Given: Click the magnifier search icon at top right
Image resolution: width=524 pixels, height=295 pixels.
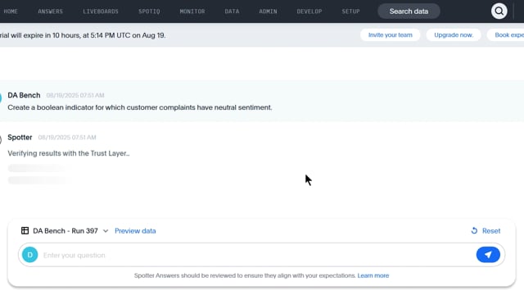Looking at the screenshot, I should click(x=499, y=11).
